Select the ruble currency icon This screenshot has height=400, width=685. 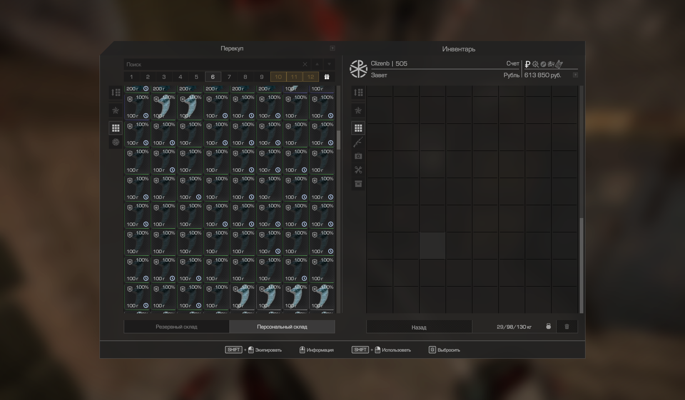tap(527, 64)
